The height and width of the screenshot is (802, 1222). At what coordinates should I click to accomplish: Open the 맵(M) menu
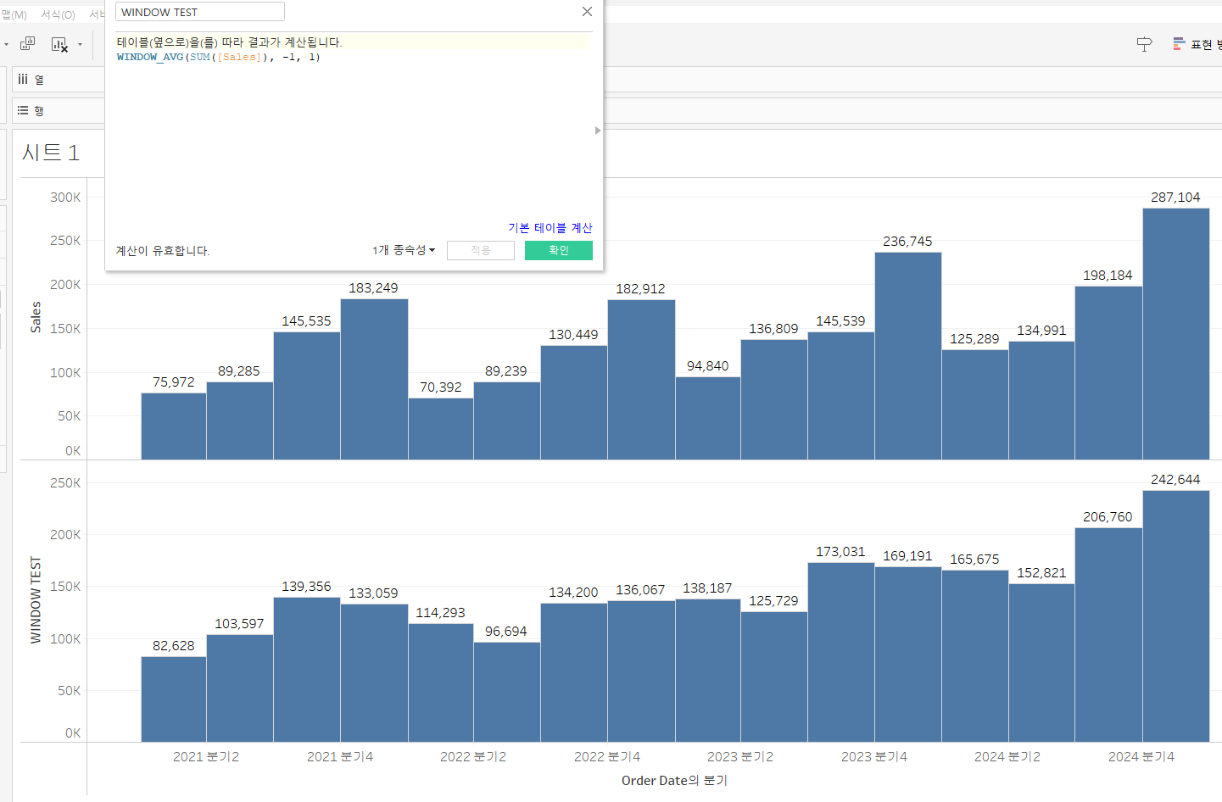(14, 14)
